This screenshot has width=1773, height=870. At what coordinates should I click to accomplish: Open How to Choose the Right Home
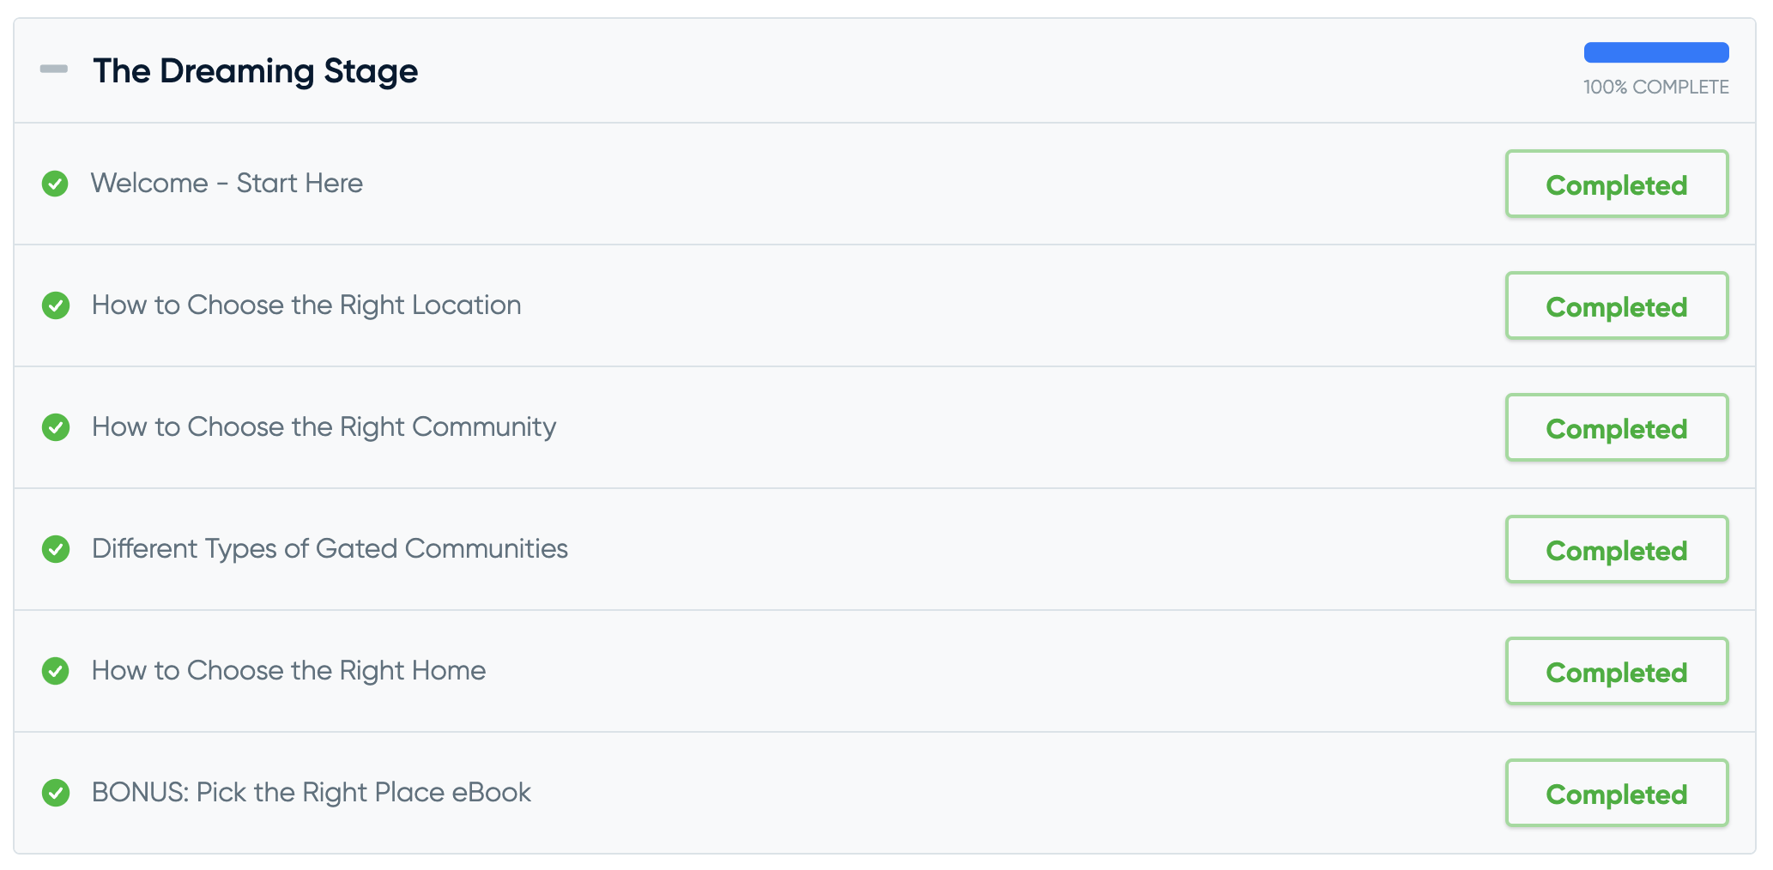pyautogui.click(x=288, y=670)
